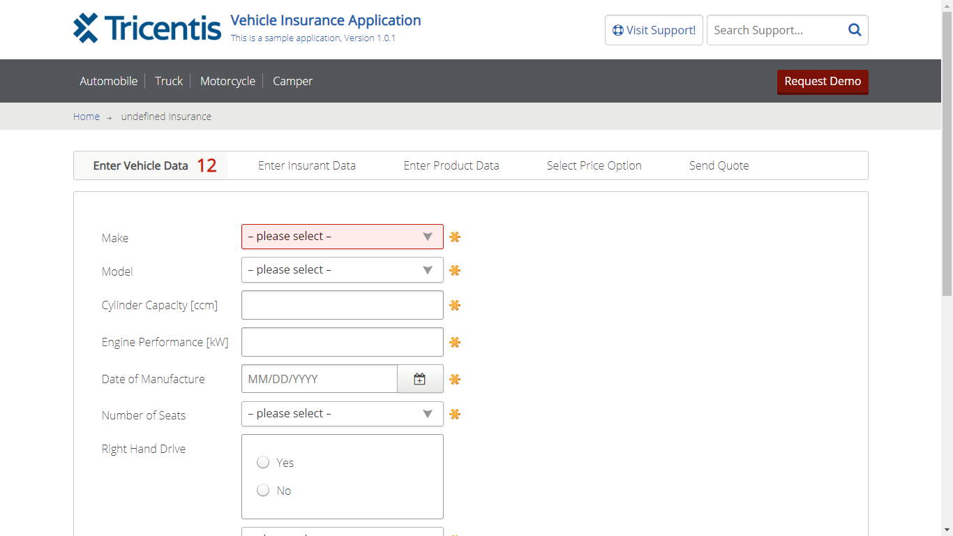
Task: Open the Number of Seats dropdown
Action: tap(343, 414)
